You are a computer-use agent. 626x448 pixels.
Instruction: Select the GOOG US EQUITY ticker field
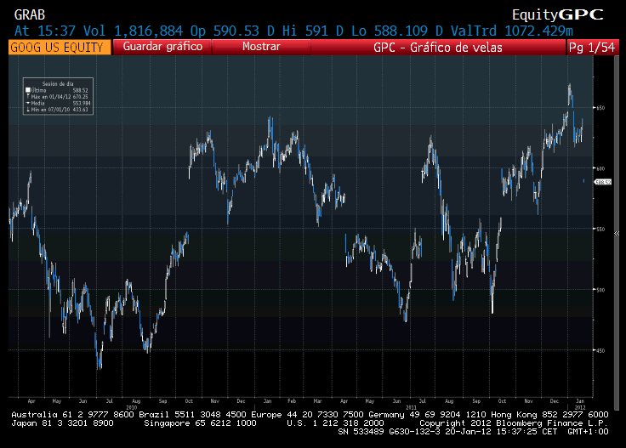point(60,47)
